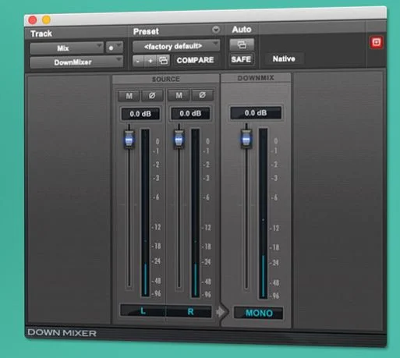The height and width of the screenshot is (358, 400).
Task: Click the downmix output fader handle
Action: [246, 139]
